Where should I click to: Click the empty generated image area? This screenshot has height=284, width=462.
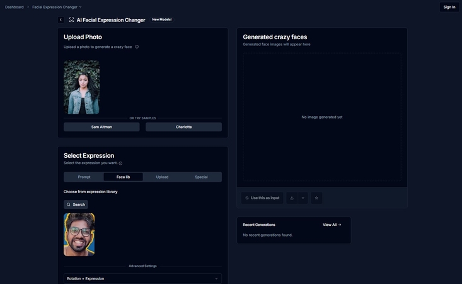point(321,117)
